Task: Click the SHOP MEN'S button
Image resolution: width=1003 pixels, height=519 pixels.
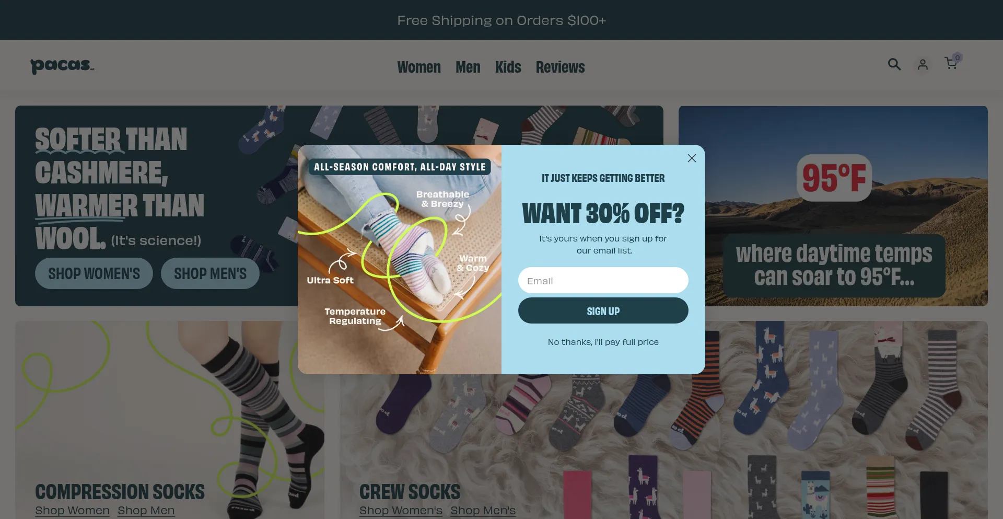Action: [210, 273]
